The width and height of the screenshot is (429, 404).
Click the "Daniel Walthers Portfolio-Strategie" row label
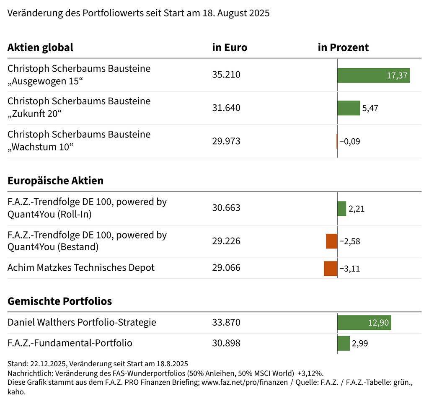[82, 322]
